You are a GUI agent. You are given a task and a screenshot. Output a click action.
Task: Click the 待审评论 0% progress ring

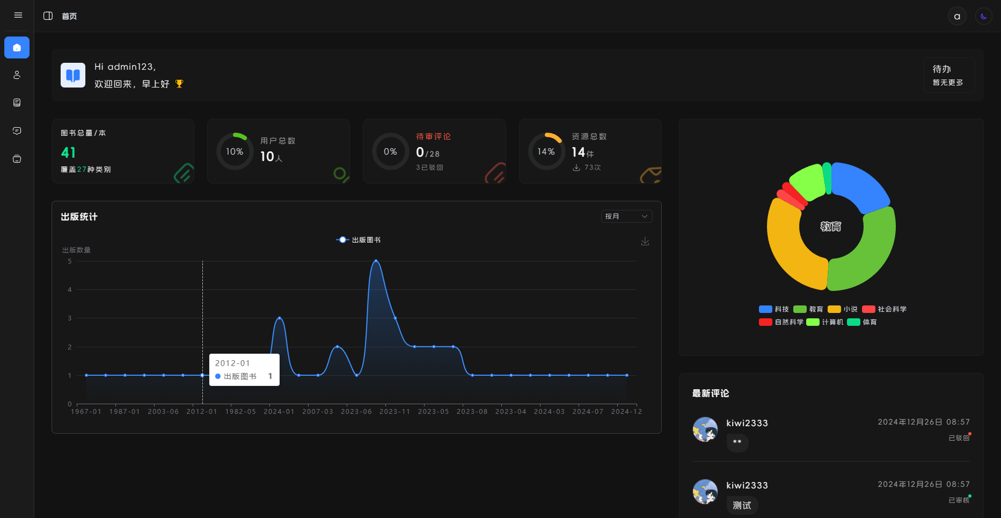click(x=390, y=151)
